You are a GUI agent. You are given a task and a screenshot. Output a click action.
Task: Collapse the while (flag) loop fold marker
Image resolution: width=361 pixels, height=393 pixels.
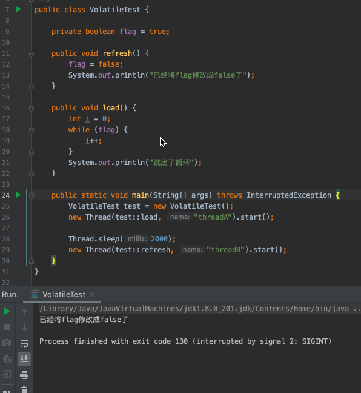(31, 130)
